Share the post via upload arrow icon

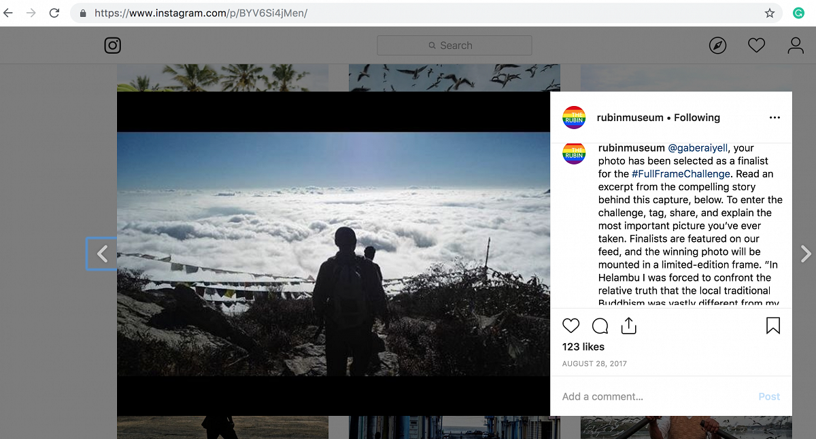coord(629,326)
